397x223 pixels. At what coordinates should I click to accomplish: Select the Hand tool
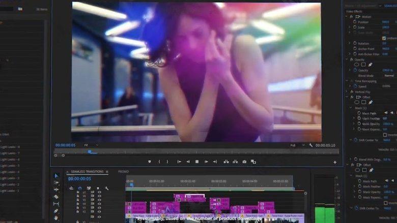[56, 218]
